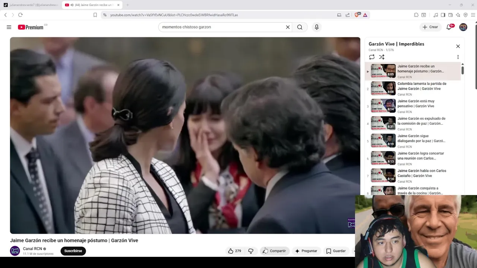Open Brave Shields lion icon
Viewport: 477px width, 268px height.
coord(357,15)
